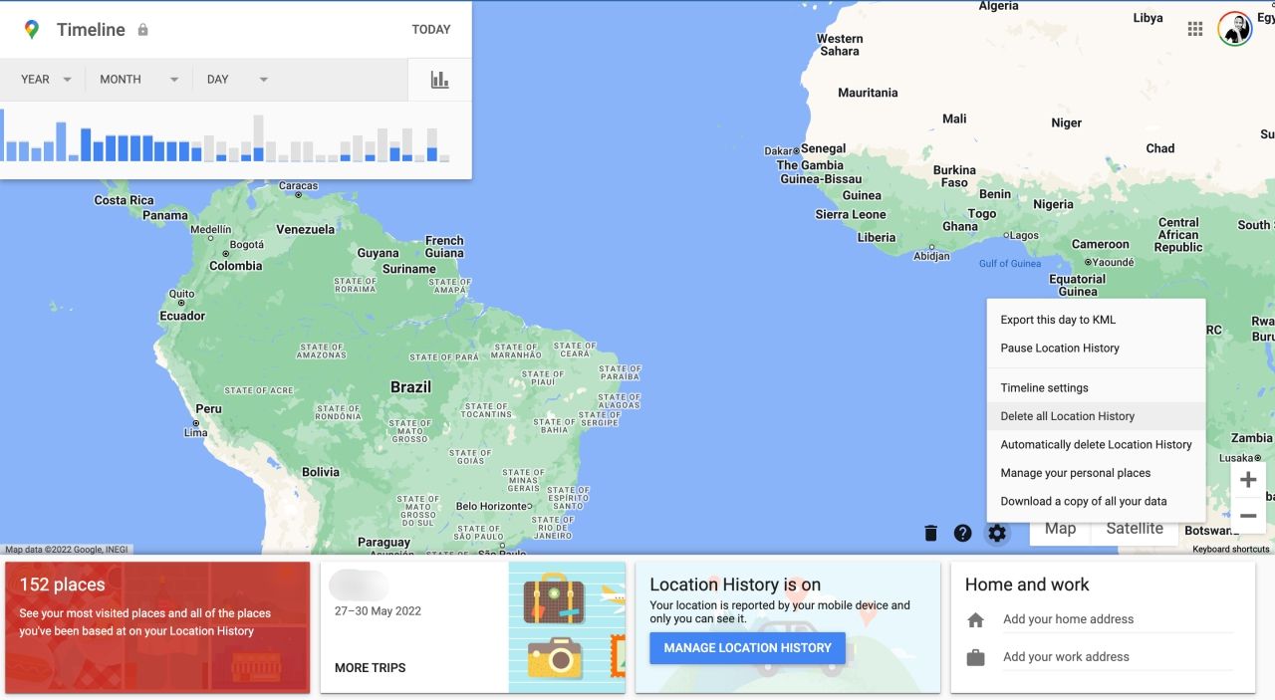Select Delete all Location History

(x=1096, y=416)
